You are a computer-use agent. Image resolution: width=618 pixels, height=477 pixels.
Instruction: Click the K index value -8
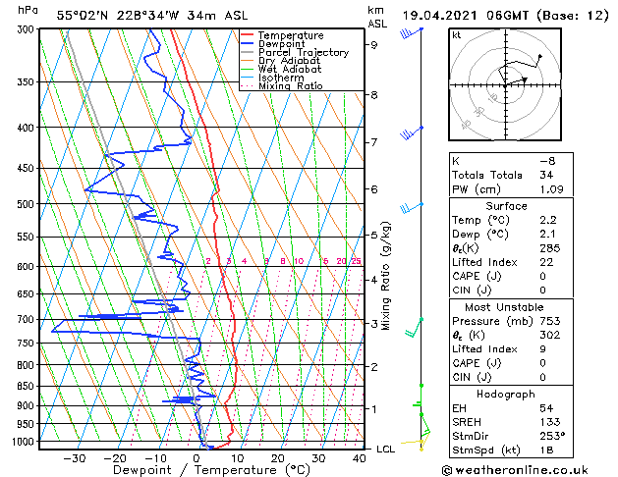[x=547, y=161]
